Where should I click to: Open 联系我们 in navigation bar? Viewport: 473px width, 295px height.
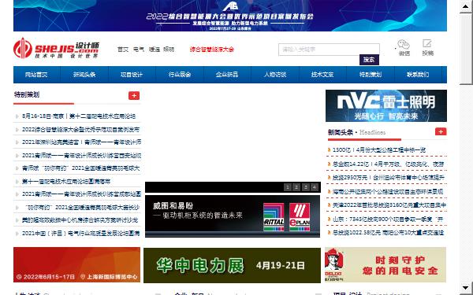click(418, 75)
